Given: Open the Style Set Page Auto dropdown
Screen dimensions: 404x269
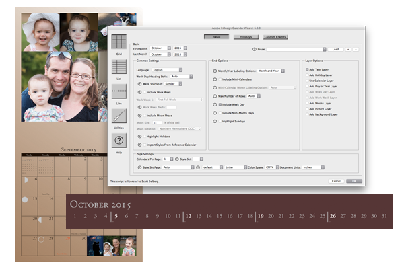Looking at the screenshot, I should point(178,167).
